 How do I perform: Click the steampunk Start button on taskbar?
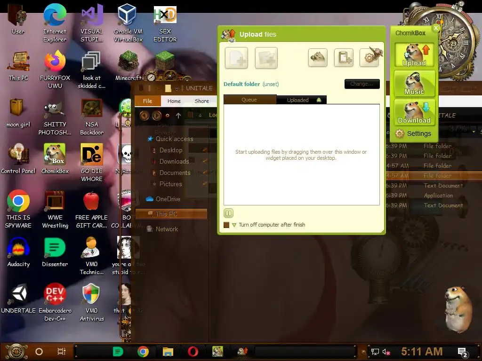(x=16, y=352)
